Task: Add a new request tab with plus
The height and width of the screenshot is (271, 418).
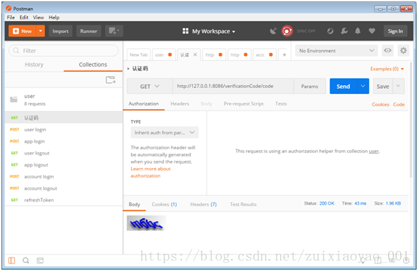Action: [284, 54]
